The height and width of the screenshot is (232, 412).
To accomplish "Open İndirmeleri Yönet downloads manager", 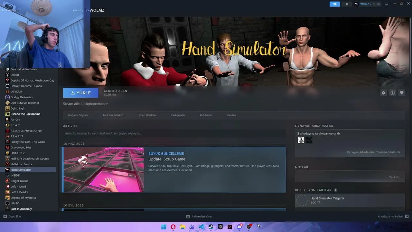I will pos(199,217).
